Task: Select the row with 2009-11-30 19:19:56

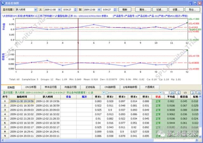Action: click(x=22, y=101)
